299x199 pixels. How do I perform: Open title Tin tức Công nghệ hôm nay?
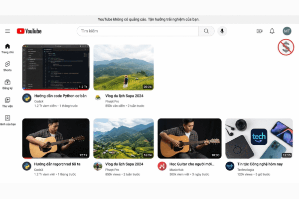(260, 164)
